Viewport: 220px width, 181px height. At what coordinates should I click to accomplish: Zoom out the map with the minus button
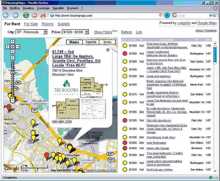pos(13,101)
